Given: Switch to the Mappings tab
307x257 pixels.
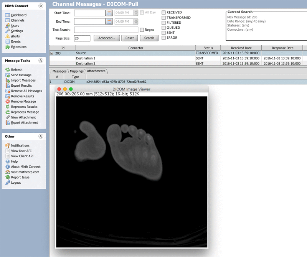Looking at the screenshot, I should coord(77,71).
